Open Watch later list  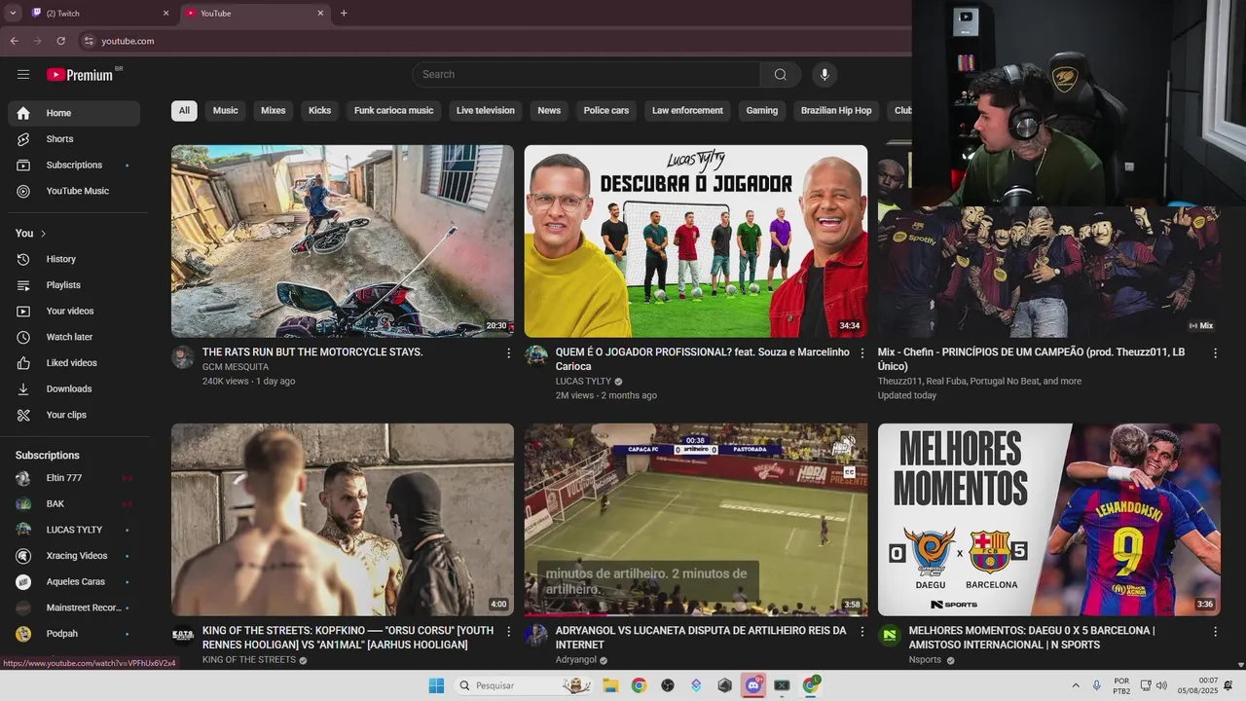tap(74, 337)
